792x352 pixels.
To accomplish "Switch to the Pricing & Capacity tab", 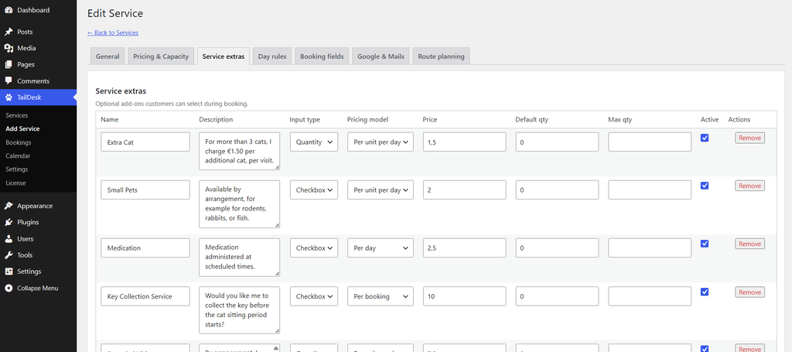I will [x=161, y=56].
